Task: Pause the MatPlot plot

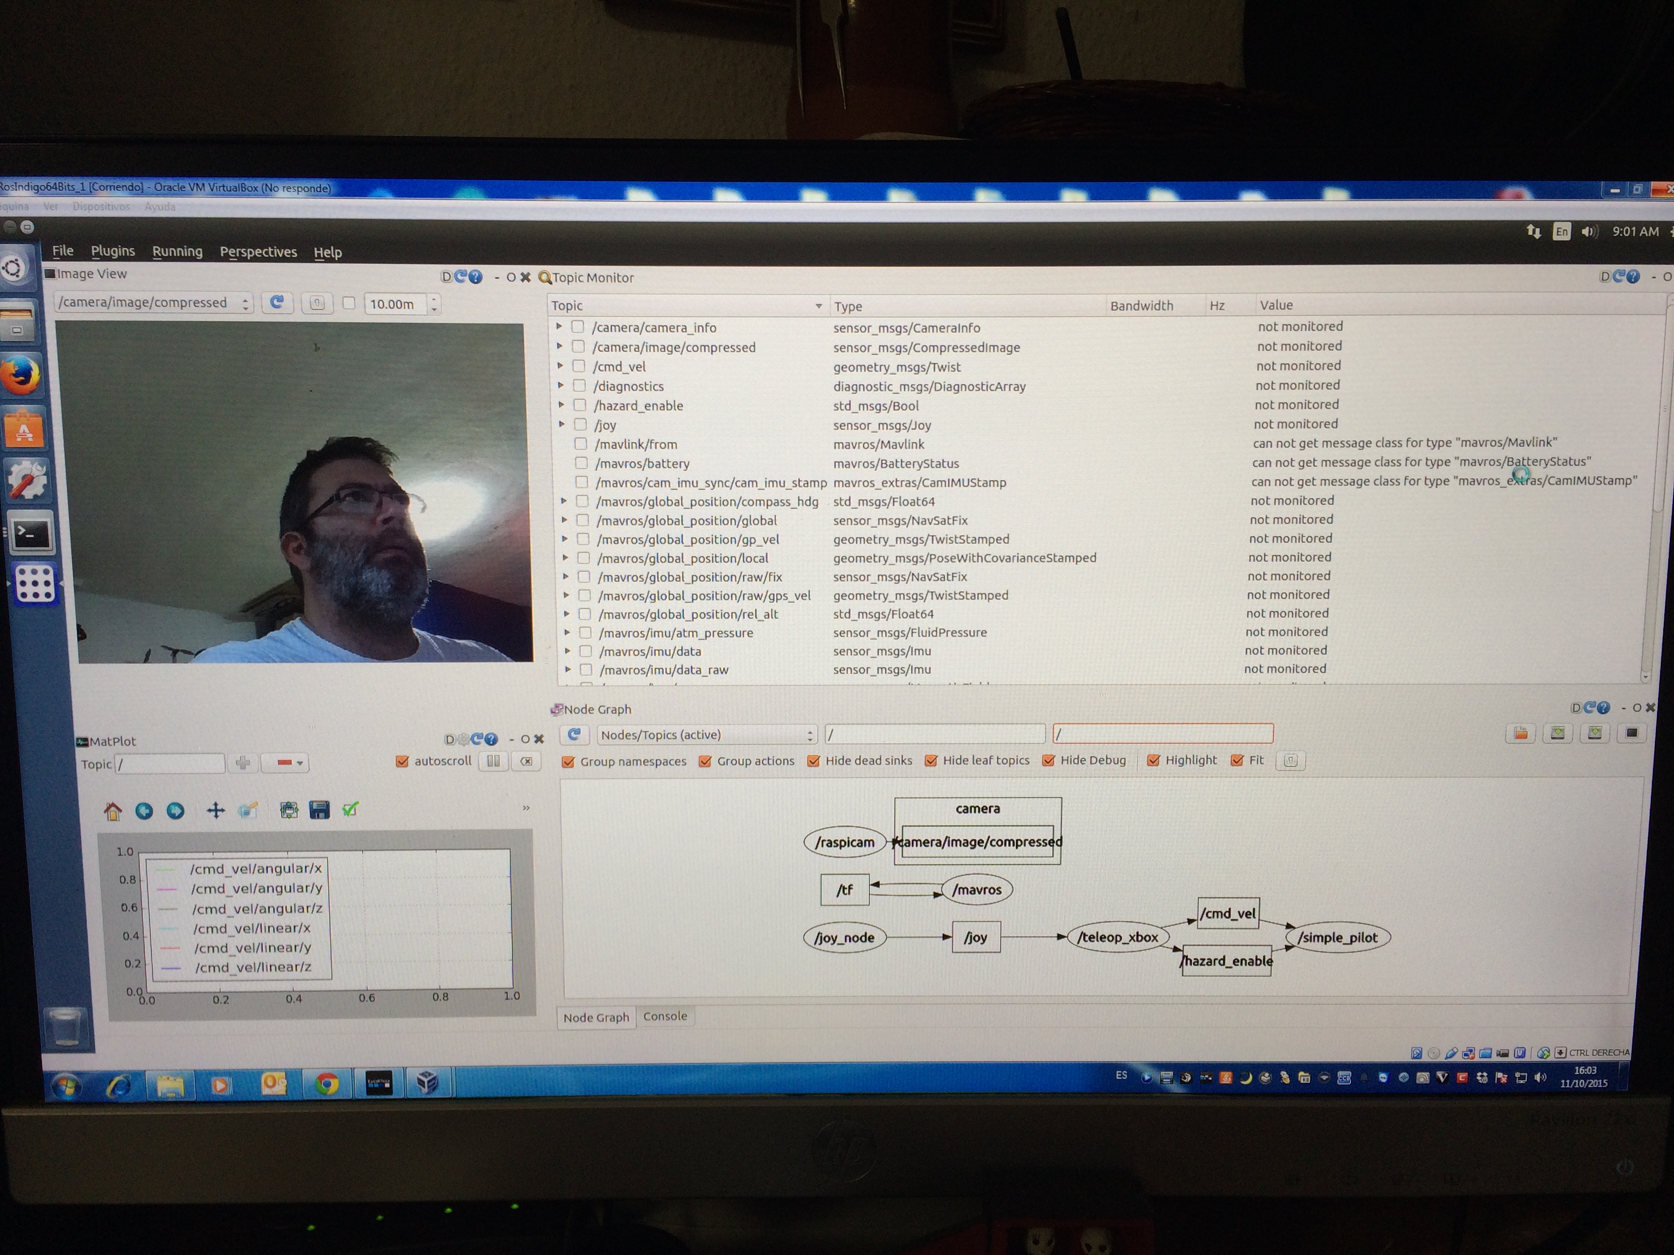Action: coord(493,761)
